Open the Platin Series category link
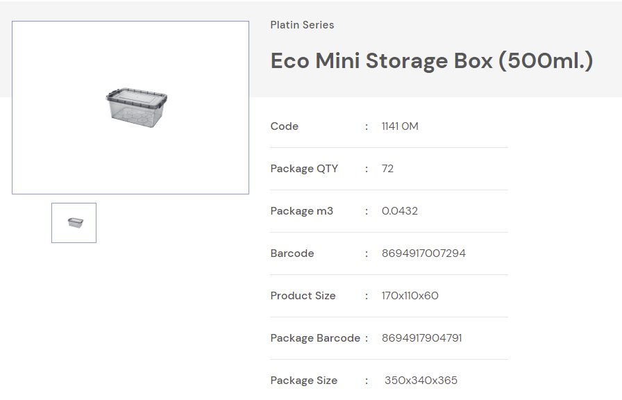This screenshot has width=622, height=400. click(302, 25)
